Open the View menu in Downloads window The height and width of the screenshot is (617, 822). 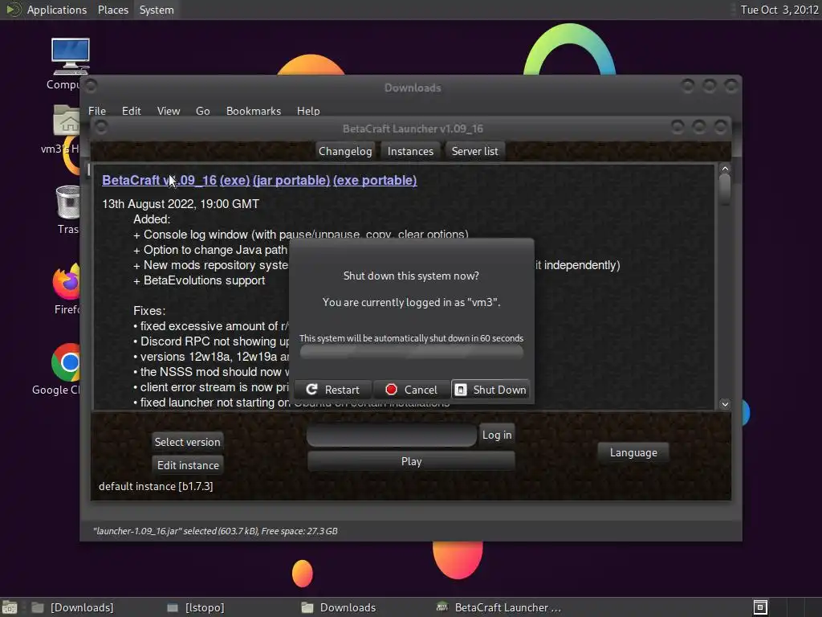click(169, 111)
